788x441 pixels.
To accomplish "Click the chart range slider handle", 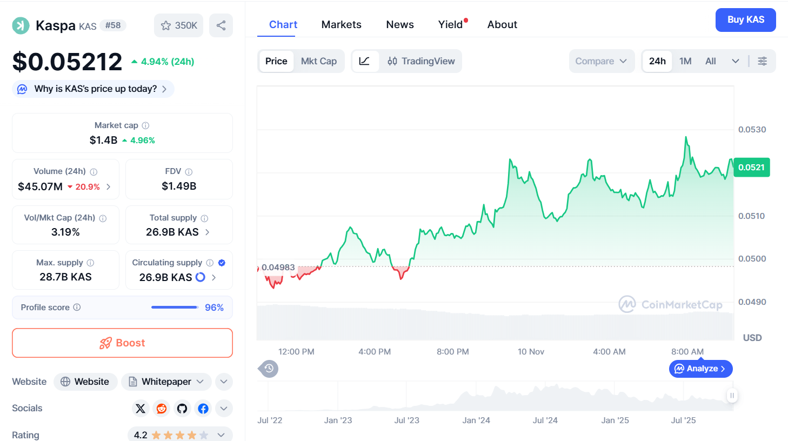I will [x=732, y=396].
